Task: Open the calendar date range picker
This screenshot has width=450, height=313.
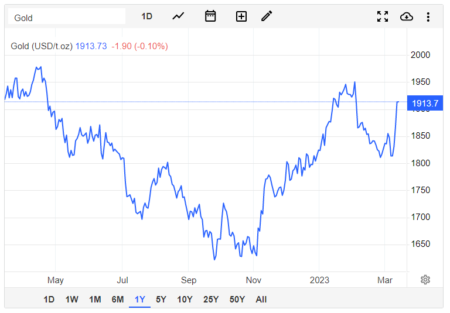Action: click(x=210, y=16)
